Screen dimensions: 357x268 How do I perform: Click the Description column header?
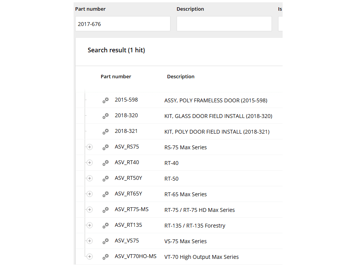180,77
